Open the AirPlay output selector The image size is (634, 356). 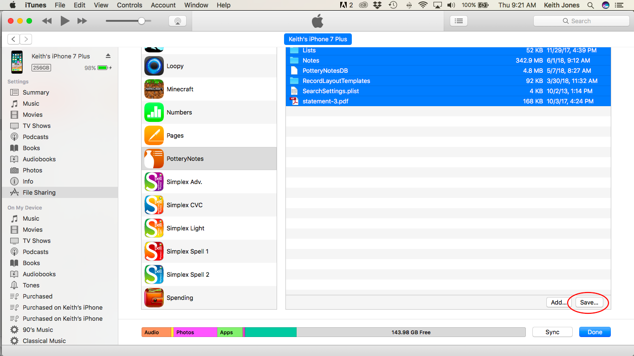177,21
